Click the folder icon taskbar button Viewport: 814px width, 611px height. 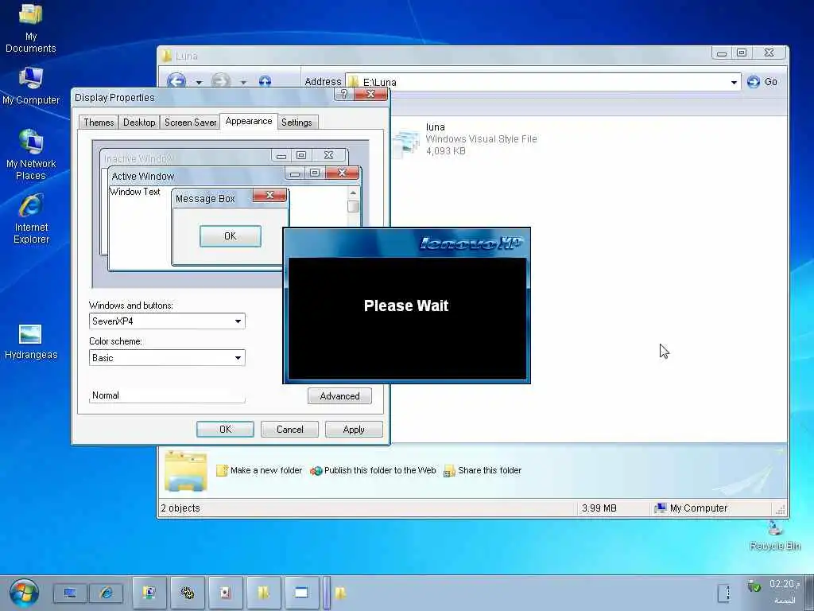click(x=263, y=593)
